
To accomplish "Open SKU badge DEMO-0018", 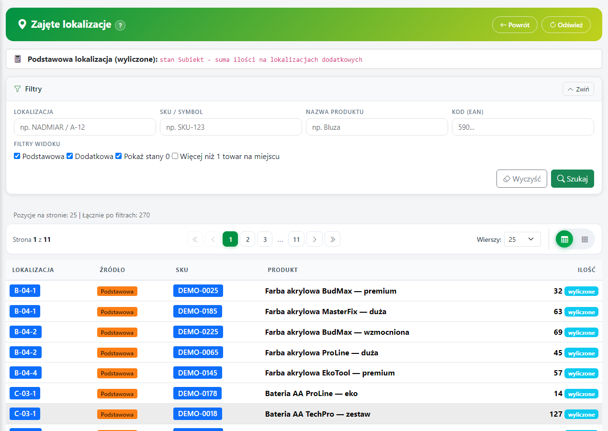I will 198,414.
